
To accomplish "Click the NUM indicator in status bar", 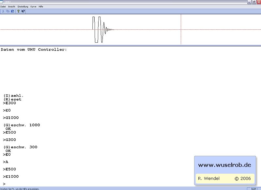I will pos(253,189).
